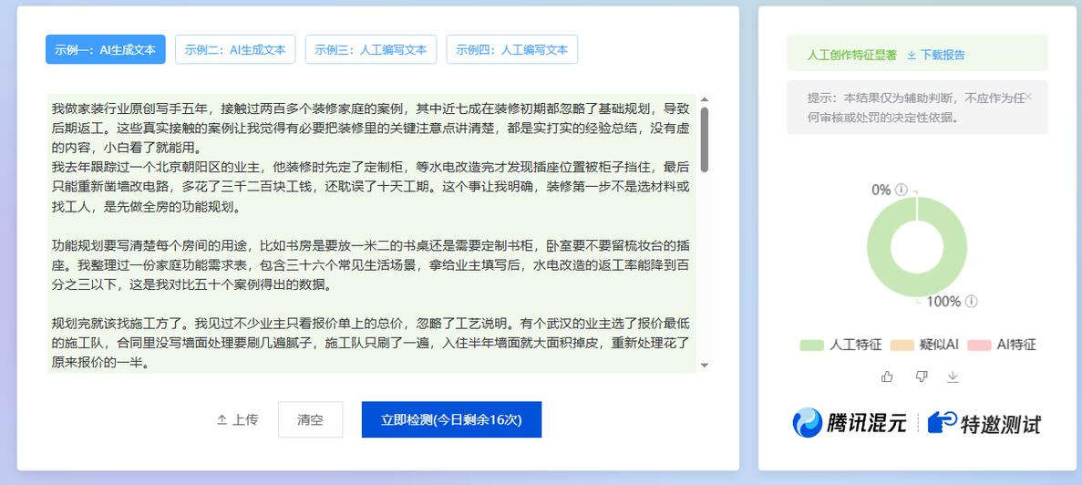Viewport: 1082px width, 485px height.
Task: Select 示例一:AI生成文本 tab
Action: click(x=106, y=50)
